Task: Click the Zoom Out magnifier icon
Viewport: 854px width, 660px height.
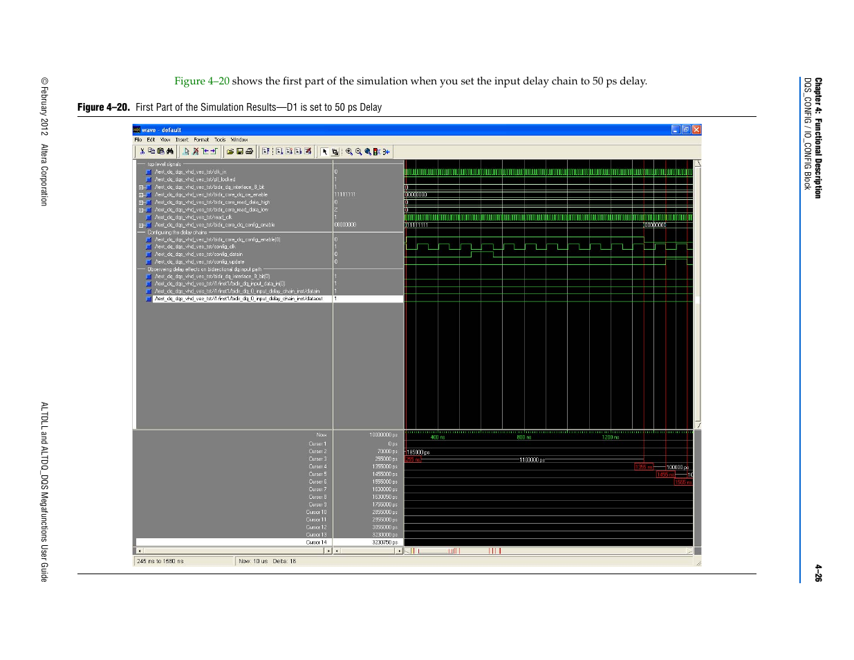Action: point(359,152)
